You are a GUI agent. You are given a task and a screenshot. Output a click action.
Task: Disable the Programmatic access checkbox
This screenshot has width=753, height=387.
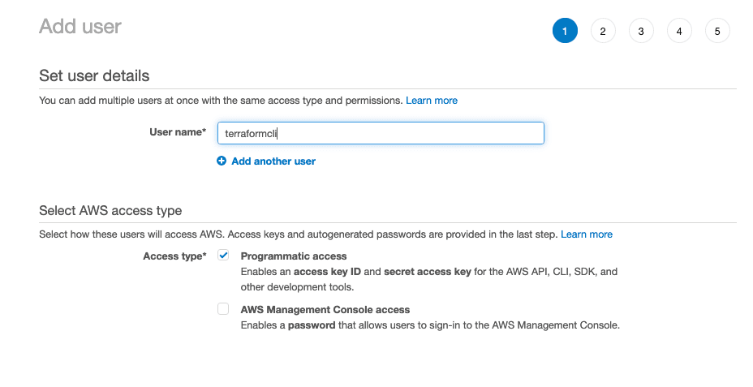coord(223,256)
